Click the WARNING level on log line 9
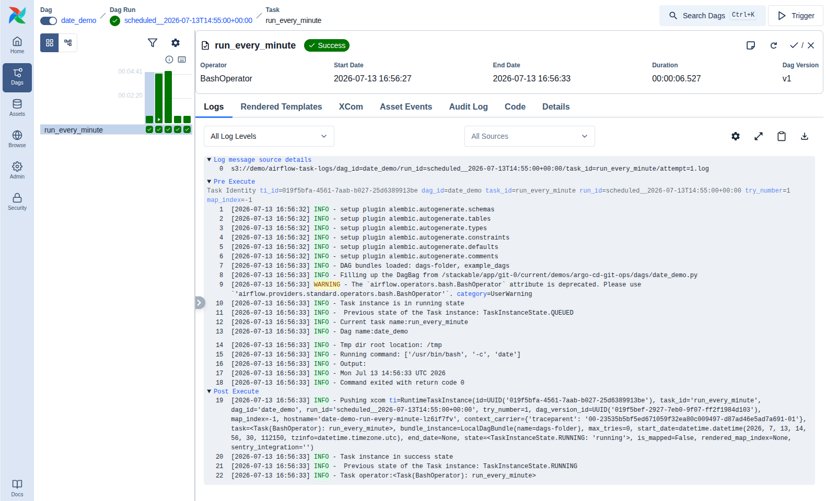 [x=327, y=284]
